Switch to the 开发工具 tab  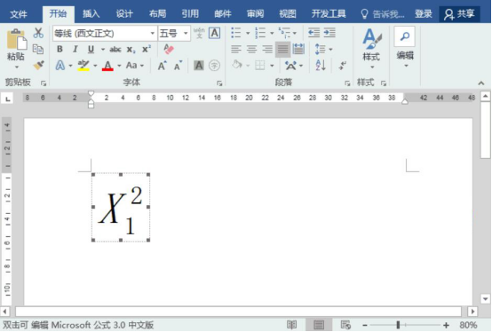click(x=329, y=14)
